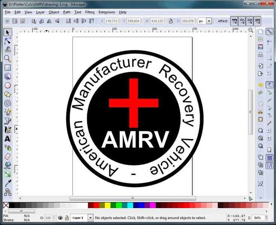
Task: Click the Cut scissors icon
Action: [261, 112]
